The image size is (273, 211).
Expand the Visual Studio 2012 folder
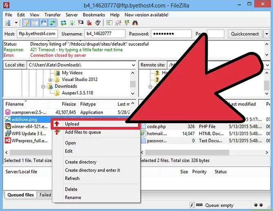(x=50, y=80)
